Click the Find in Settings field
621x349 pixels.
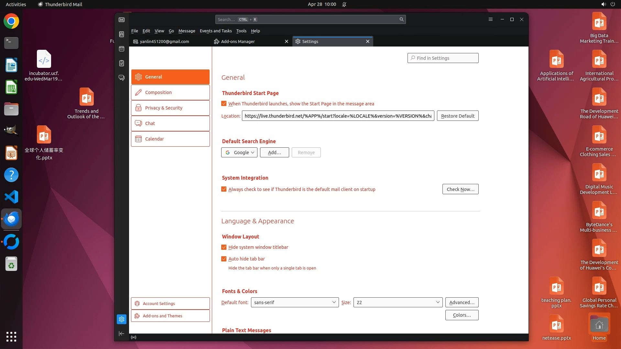click(443, 58)
